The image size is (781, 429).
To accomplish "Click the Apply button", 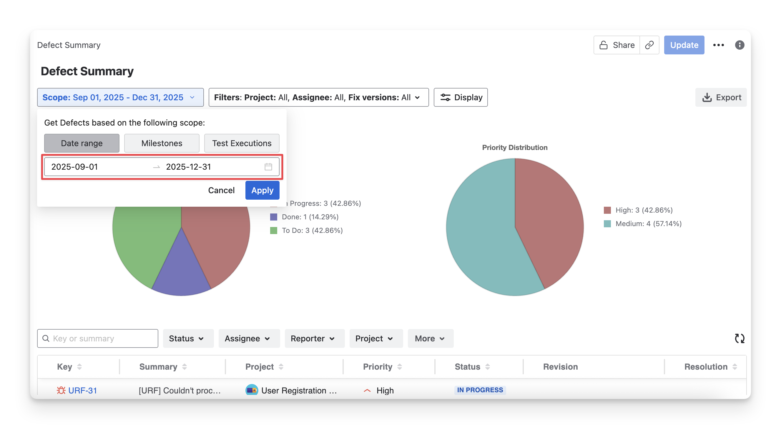I will coord(262,190).
